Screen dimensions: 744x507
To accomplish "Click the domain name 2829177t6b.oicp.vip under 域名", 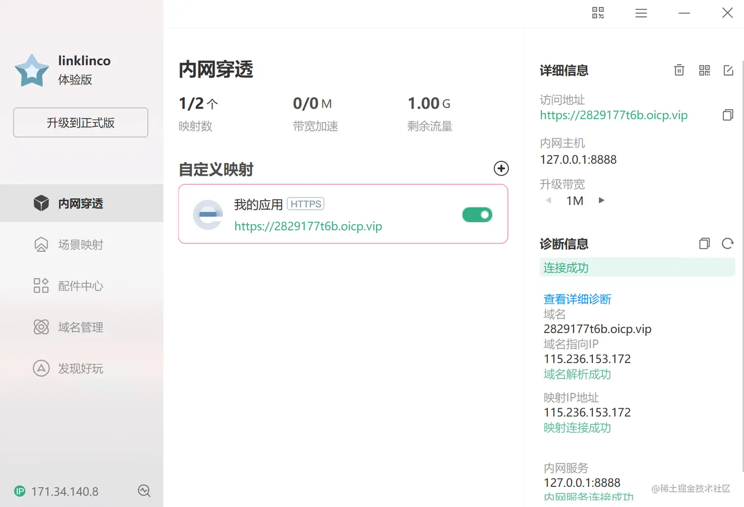I will [597, 328].
